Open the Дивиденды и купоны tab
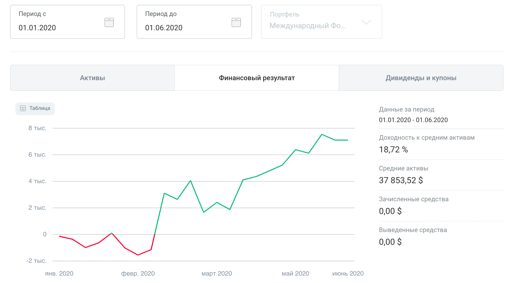Image resolution: width=512 pixels, height=283 pixels. (x=421, y=78)
